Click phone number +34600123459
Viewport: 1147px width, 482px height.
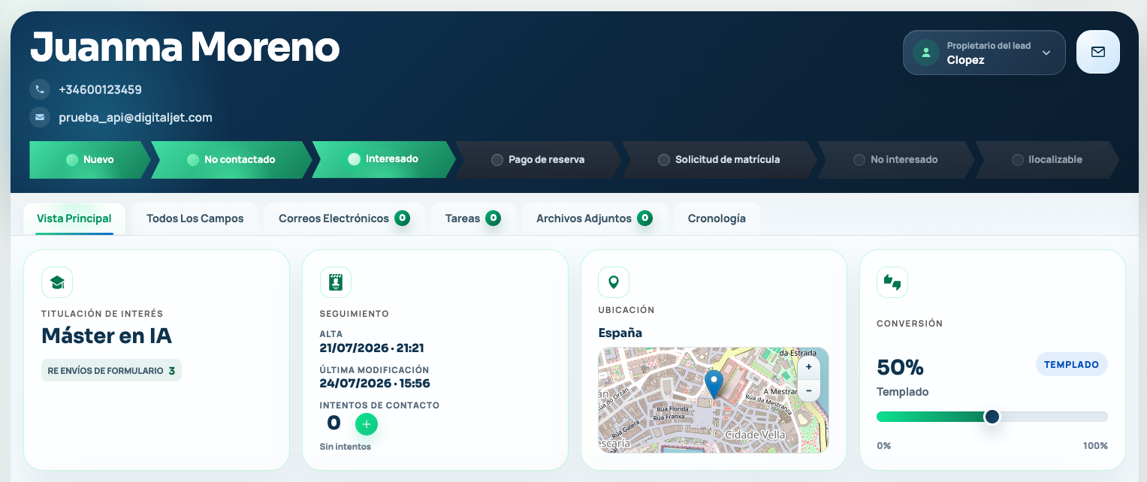point(100,89)
